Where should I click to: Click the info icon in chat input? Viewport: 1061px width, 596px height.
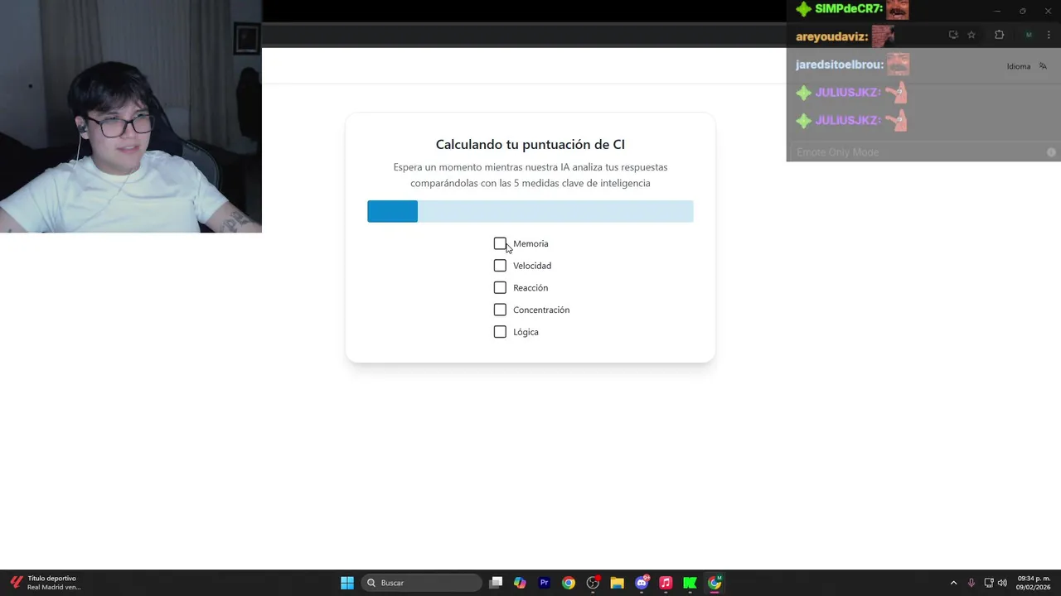[x=1051, y=152]
